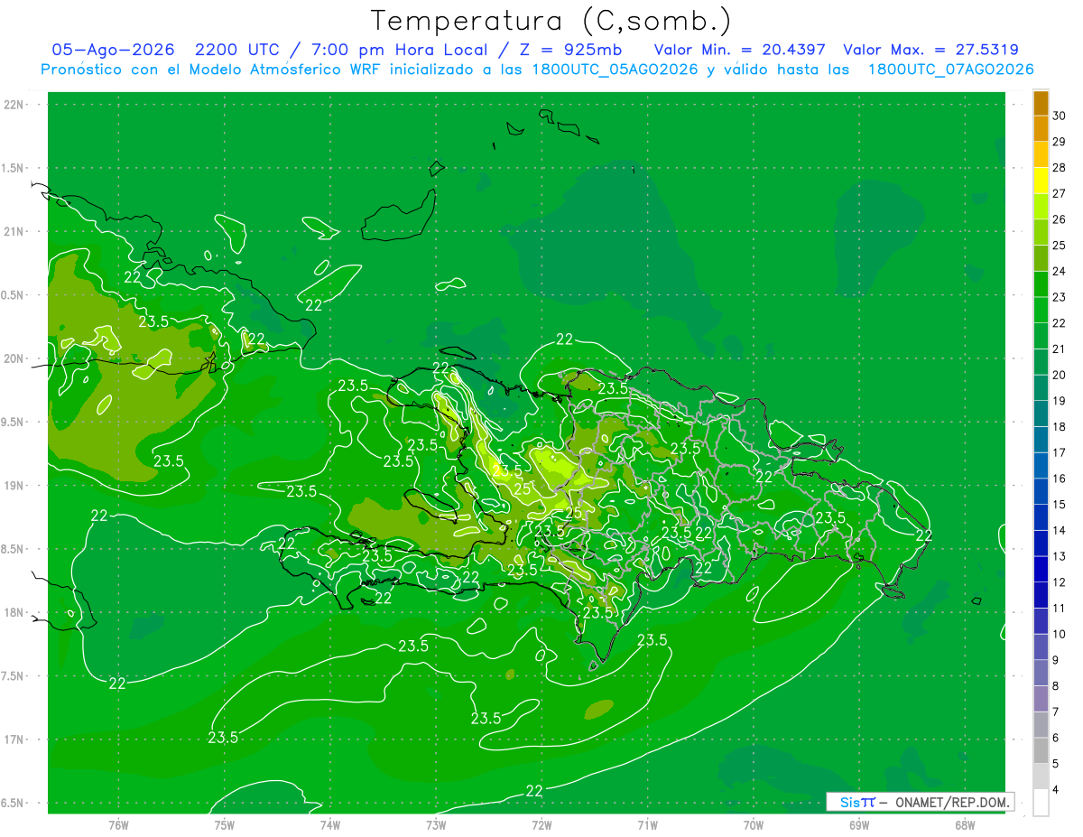The height and width of the screenshot is (837, 1083).
Task: Click the yellow legend swatch between 27 and 28
Action: tap(1041, 181)
